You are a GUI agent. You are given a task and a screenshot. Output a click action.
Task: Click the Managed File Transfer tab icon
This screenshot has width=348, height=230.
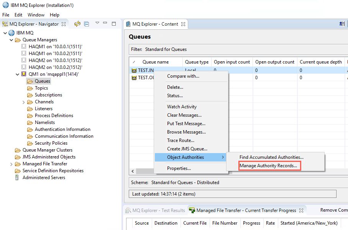(x=192, y=210)
